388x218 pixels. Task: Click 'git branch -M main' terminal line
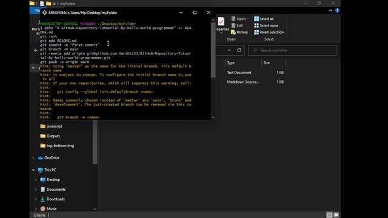(x=59, y=49)
